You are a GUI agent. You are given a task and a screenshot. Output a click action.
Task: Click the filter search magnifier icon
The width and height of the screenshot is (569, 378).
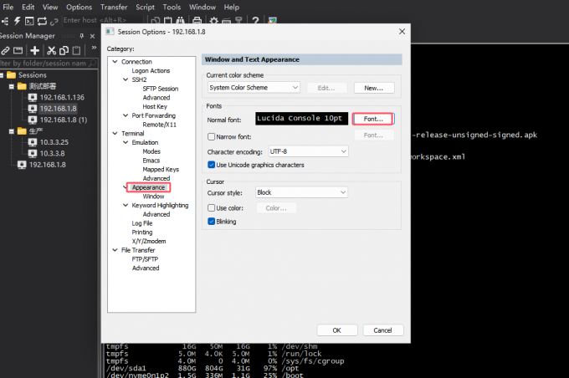93,63
